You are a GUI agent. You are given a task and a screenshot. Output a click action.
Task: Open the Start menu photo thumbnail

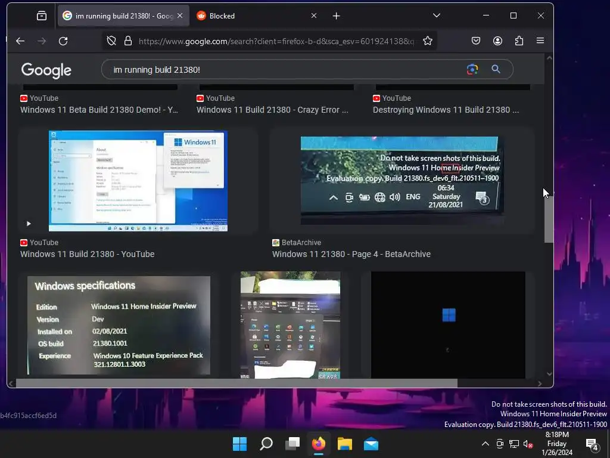tap(290, 325)
